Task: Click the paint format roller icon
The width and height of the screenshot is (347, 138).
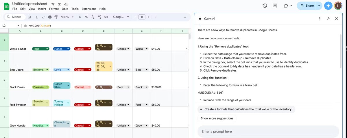Action: point(56,17)
